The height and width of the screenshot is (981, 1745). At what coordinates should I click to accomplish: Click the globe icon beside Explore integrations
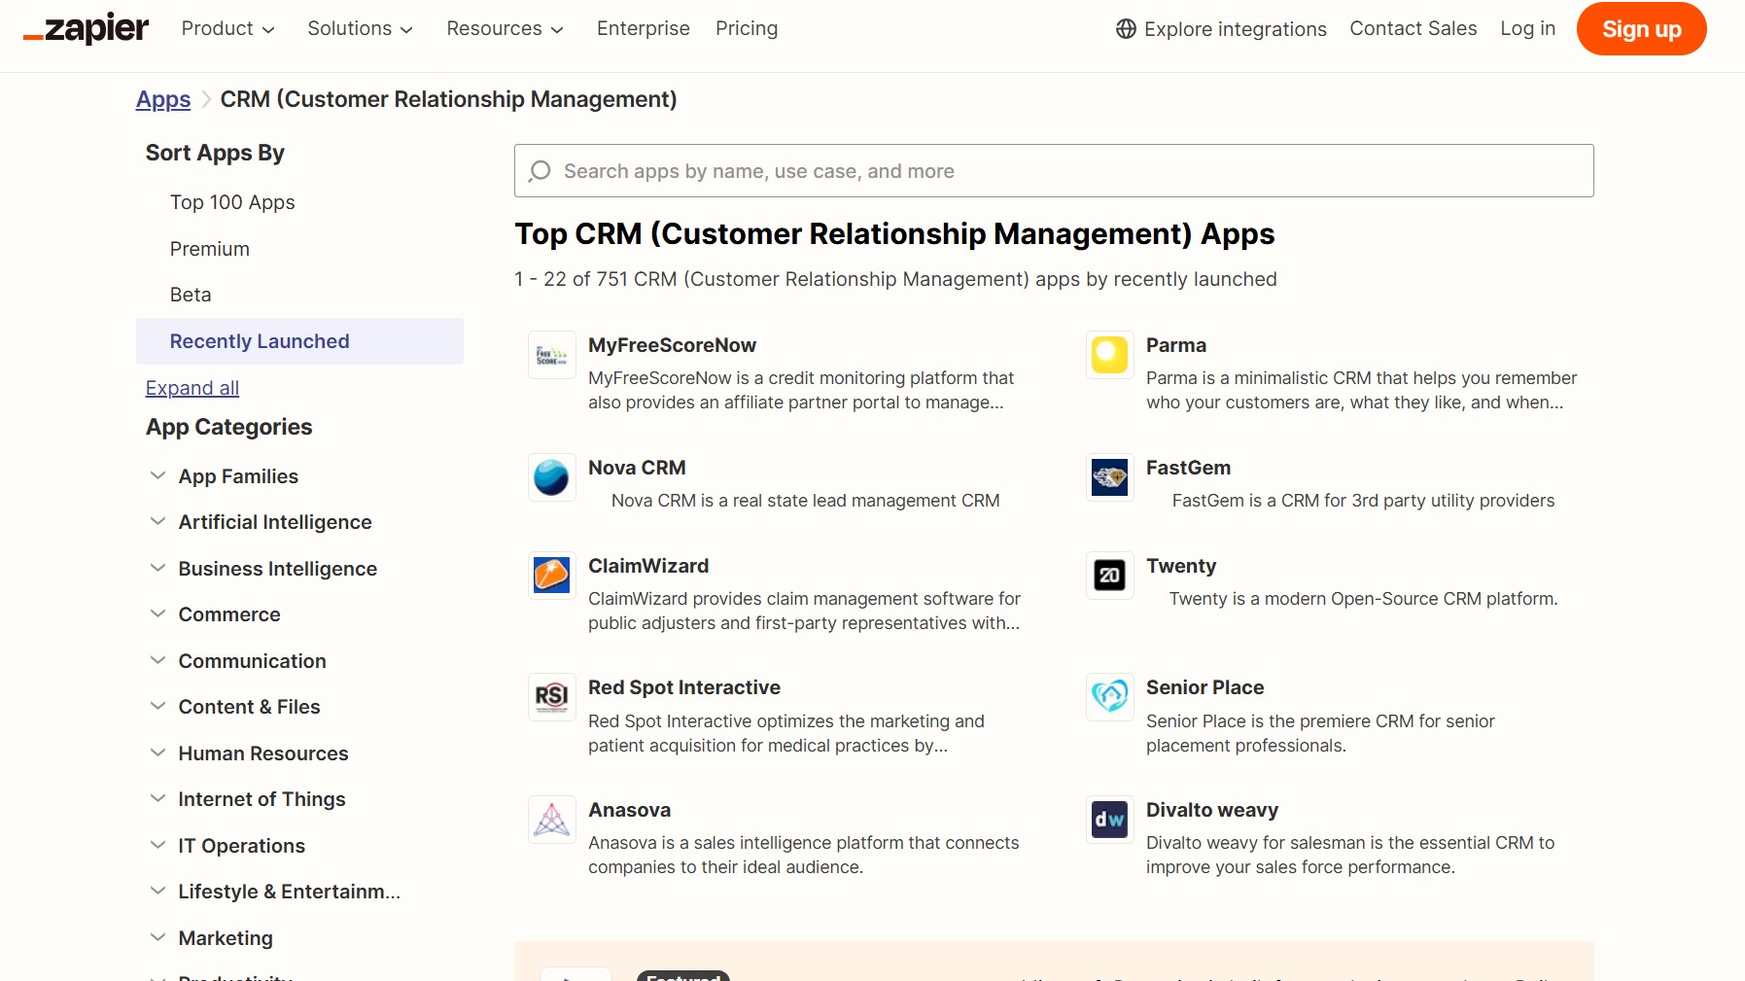tap(1126, 29)
